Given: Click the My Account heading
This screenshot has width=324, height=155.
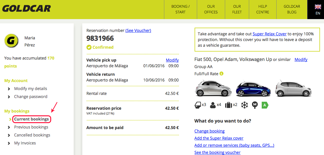Looking at the screenshot, I should click(16, 81).
